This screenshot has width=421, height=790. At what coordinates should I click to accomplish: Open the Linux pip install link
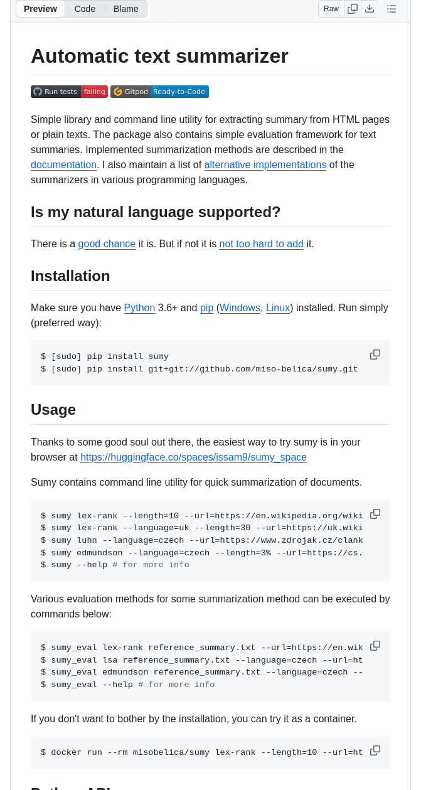(x=278, y=308)
